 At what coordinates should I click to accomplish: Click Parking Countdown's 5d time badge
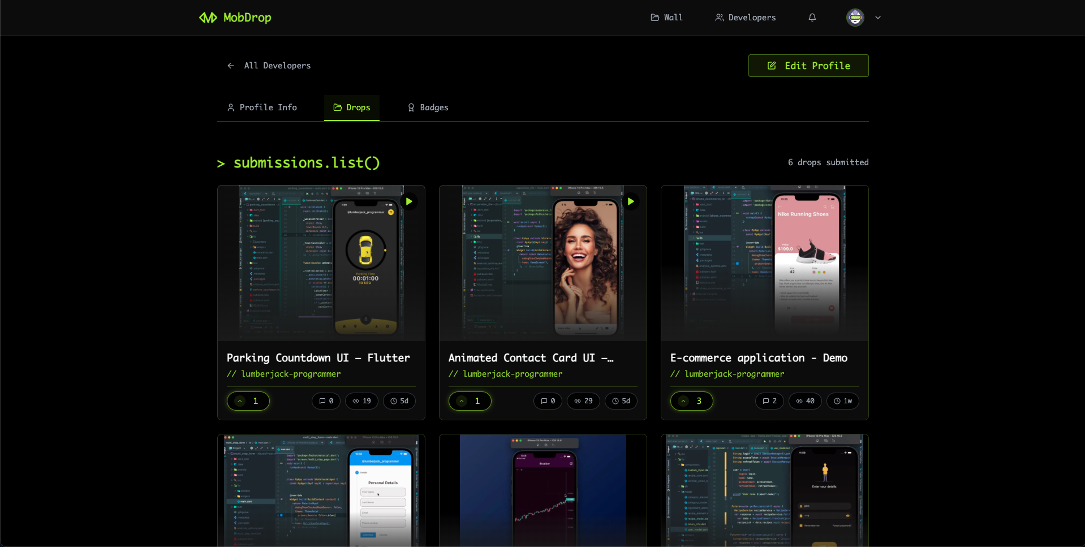pyautogui.click(x=399, y=401)
